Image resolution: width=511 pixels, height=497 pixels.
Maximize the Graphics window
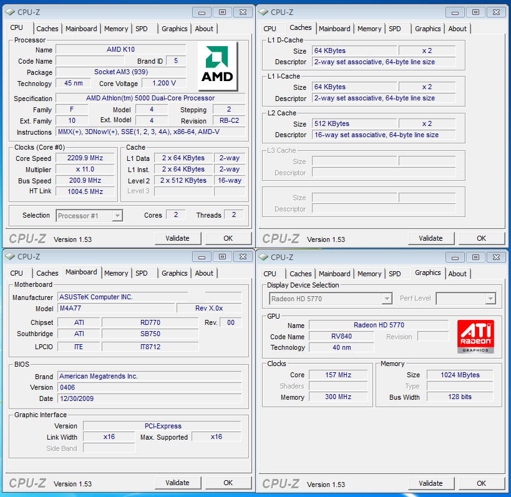[x=475, y=258]
